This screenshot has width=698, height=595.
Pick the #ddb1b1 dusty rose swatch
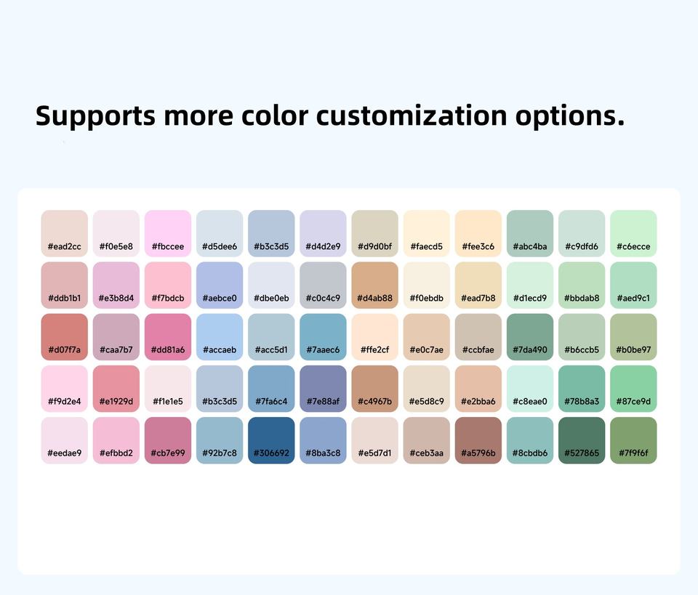coord(64,285)
